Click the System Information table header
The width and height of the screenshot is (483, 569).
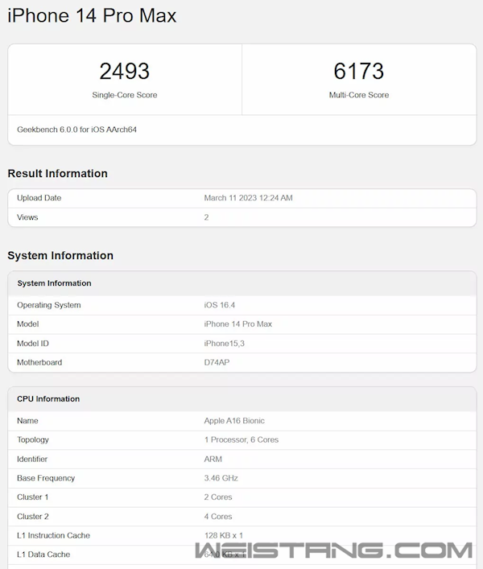[x=55, y=283]
